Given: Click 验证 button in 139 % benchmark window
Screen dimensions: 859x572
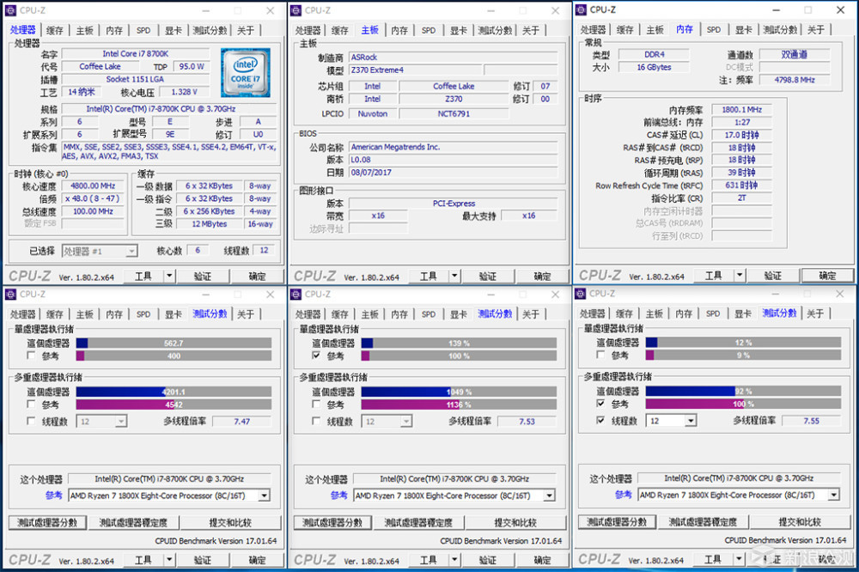Looking at the screenshot, I should click(x=488, y=561).
